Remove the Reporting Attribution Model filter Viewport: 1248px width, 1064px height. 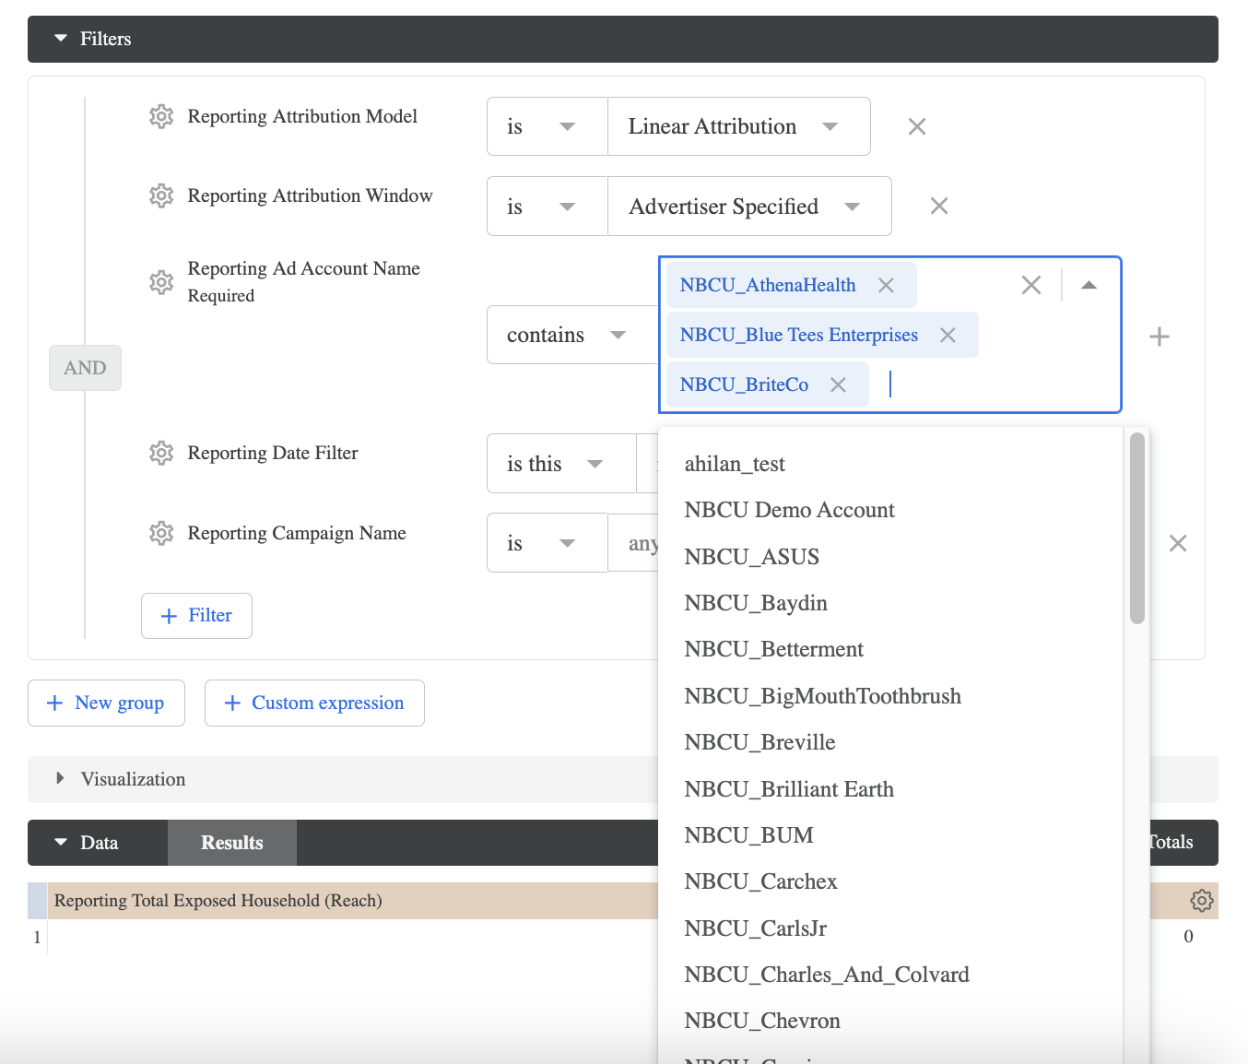917,126
